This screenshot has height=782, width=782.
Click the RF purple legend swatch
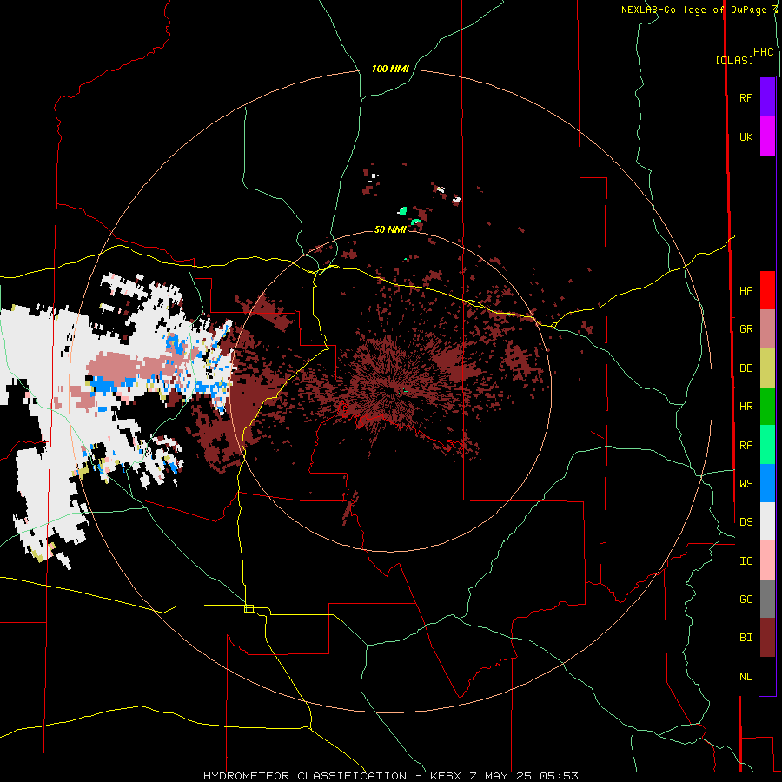[x=767, y=97]
